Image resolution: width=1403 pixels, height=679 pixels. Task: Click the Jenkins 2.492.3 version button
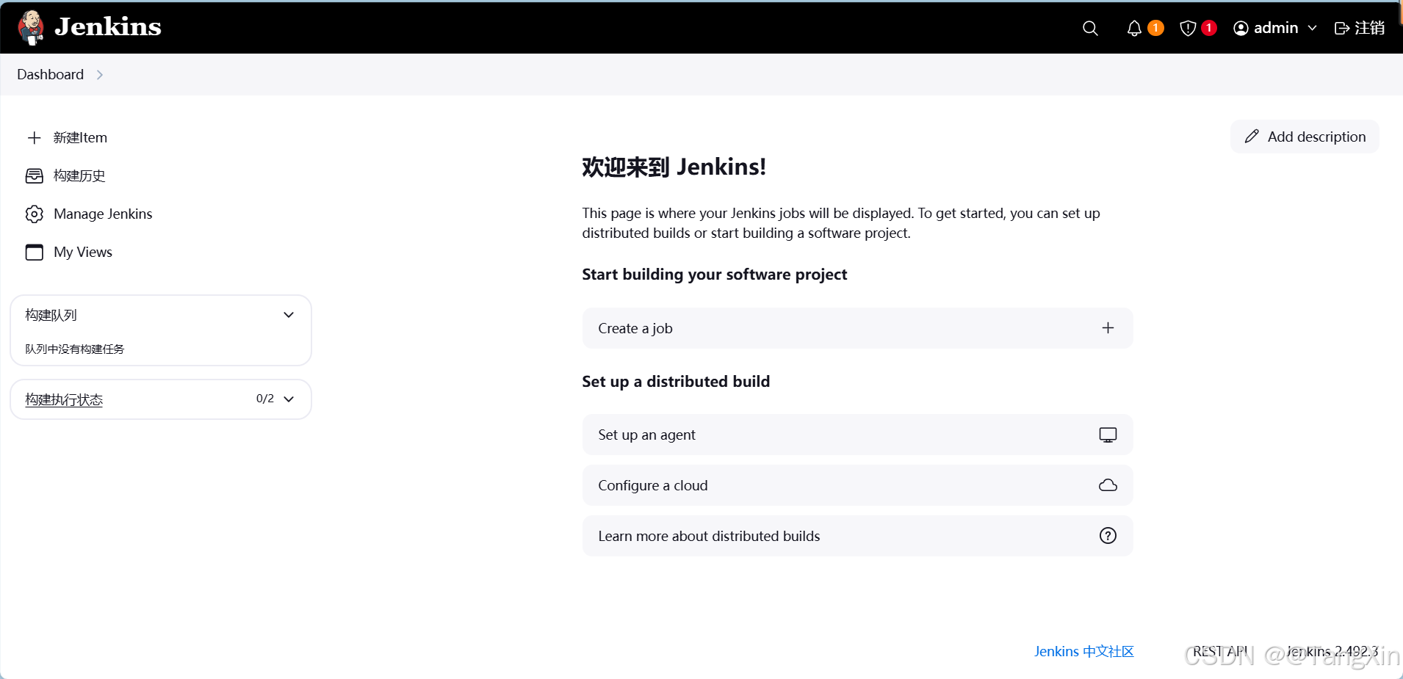click(x=1332, y=651)
